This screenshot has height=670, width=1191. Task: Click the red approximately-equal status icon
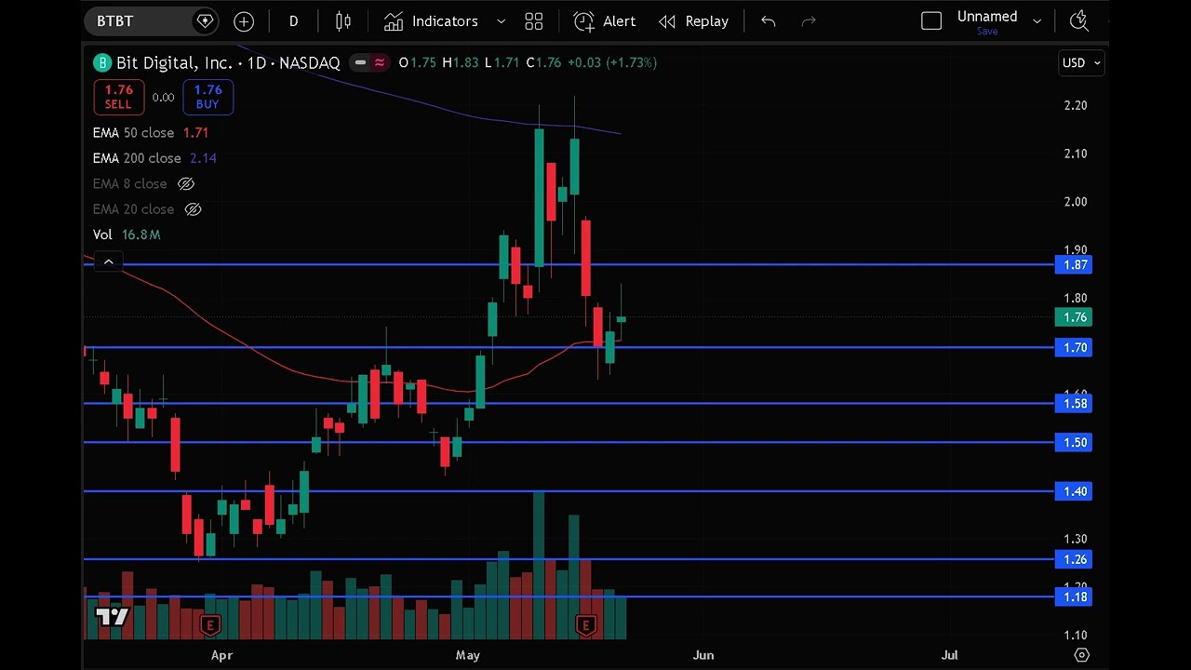[380, 62]
